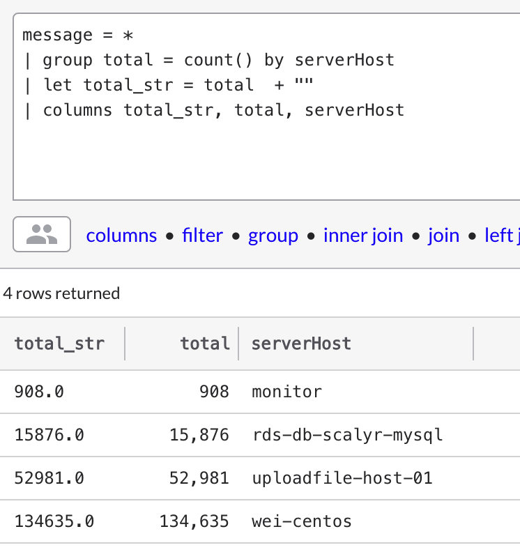Click the divider after the serverHost column
This screenshot has width=520, height=559.
coord(475,343)
